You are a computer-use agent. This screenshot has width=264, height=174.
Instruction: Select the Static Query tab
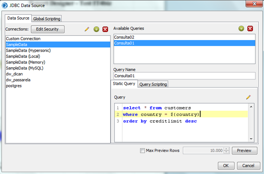124,84
